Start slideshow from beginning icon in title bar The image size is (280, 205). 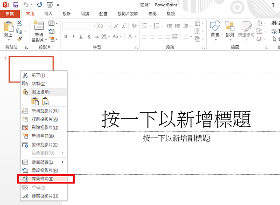point(50,5)
